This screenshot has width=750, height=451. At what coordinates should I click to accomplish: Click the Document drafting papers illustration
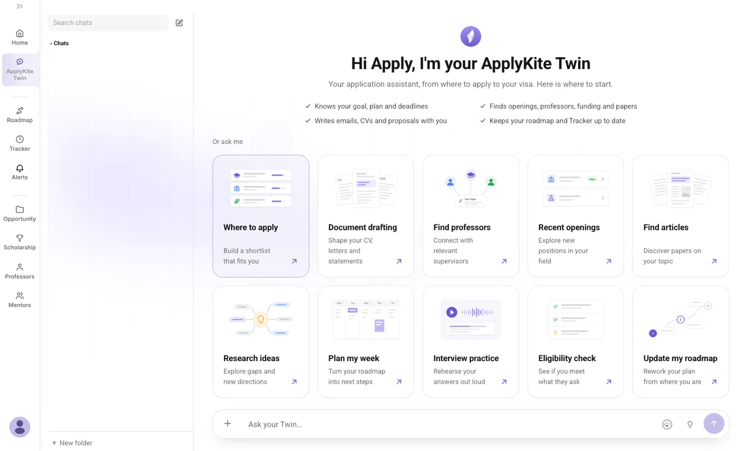coord(366,188)
